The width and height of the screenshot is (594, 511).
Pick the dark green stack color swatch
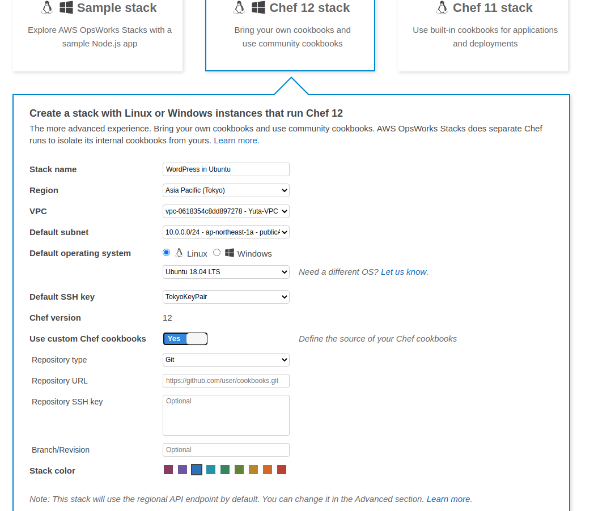(225, 470)
